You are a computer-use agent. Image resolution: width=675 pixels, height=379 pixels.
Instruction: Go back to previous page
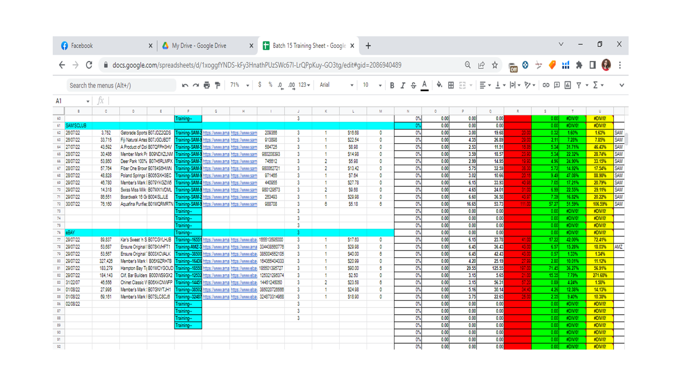(x=62, y=65)
